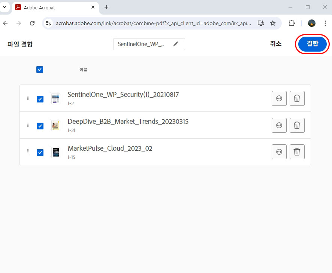
Task: Open page range for MarketPulse_Cloud_2023_02 file
Action: (279, 152)
